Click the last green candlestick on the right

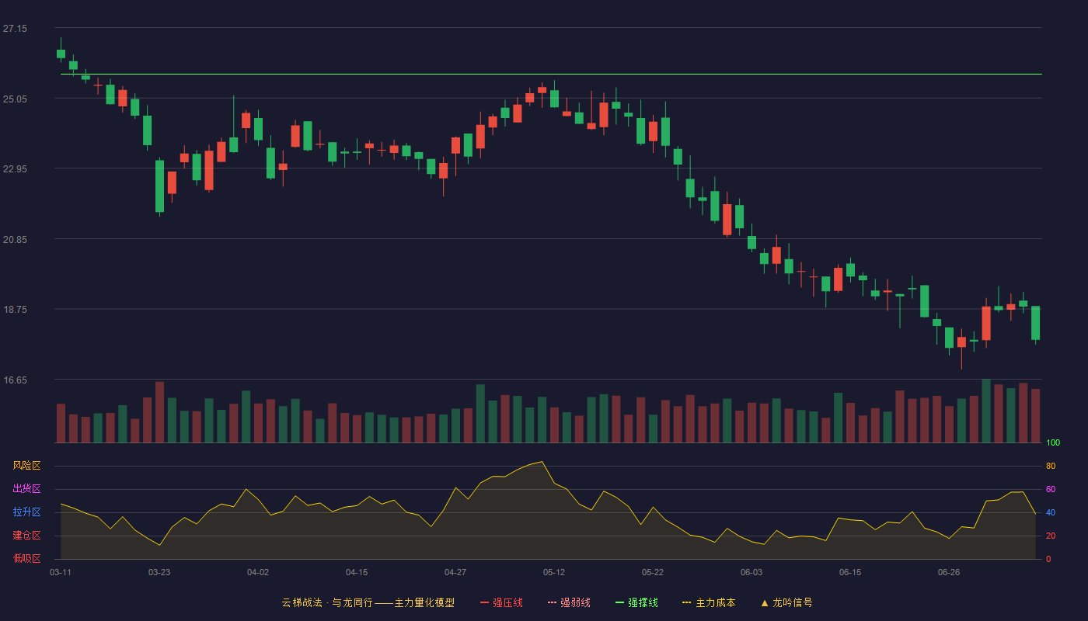[x=1035, y=323]
